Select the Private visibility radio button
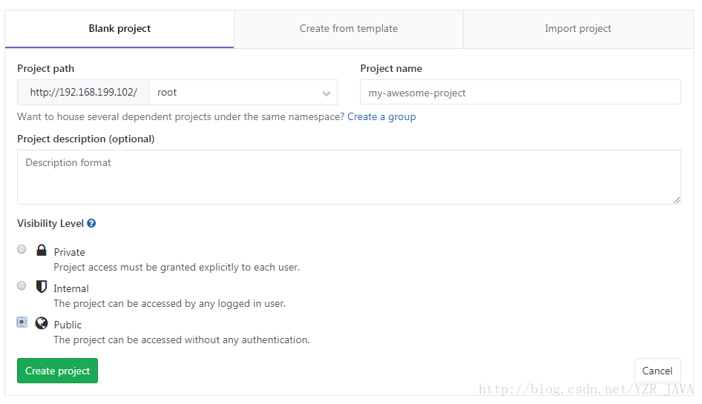 click(22, 249)
